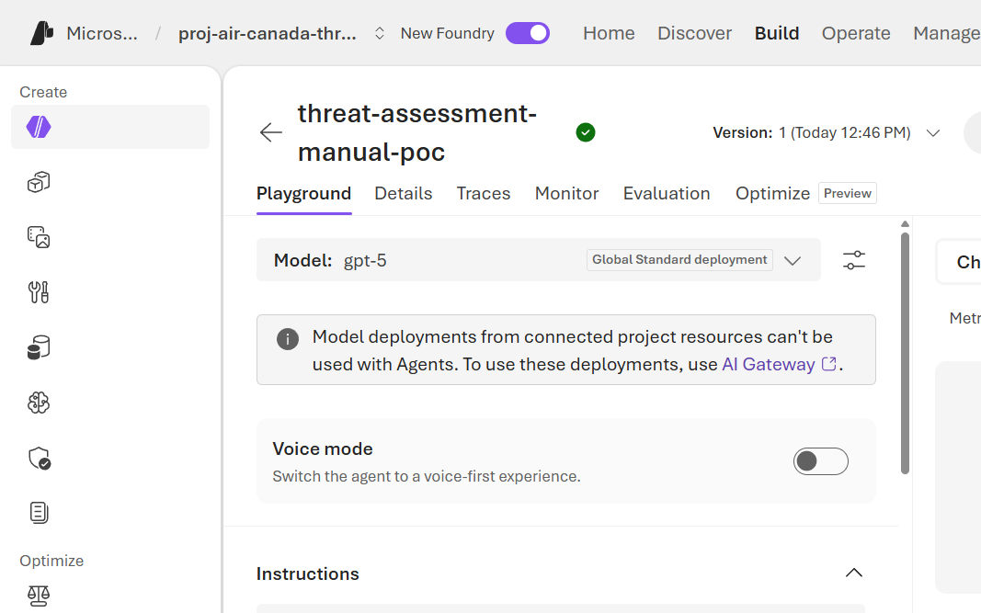
Task: Open the brain fine-tuning icon in the sidebar
Action: pos(39,403)
